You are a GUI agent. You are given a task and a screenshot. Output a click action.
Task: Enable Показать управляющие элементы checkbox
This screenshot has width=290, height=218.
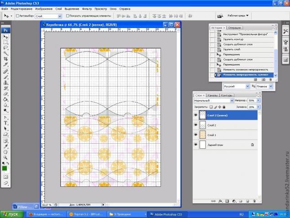click(x=68, y=16)
